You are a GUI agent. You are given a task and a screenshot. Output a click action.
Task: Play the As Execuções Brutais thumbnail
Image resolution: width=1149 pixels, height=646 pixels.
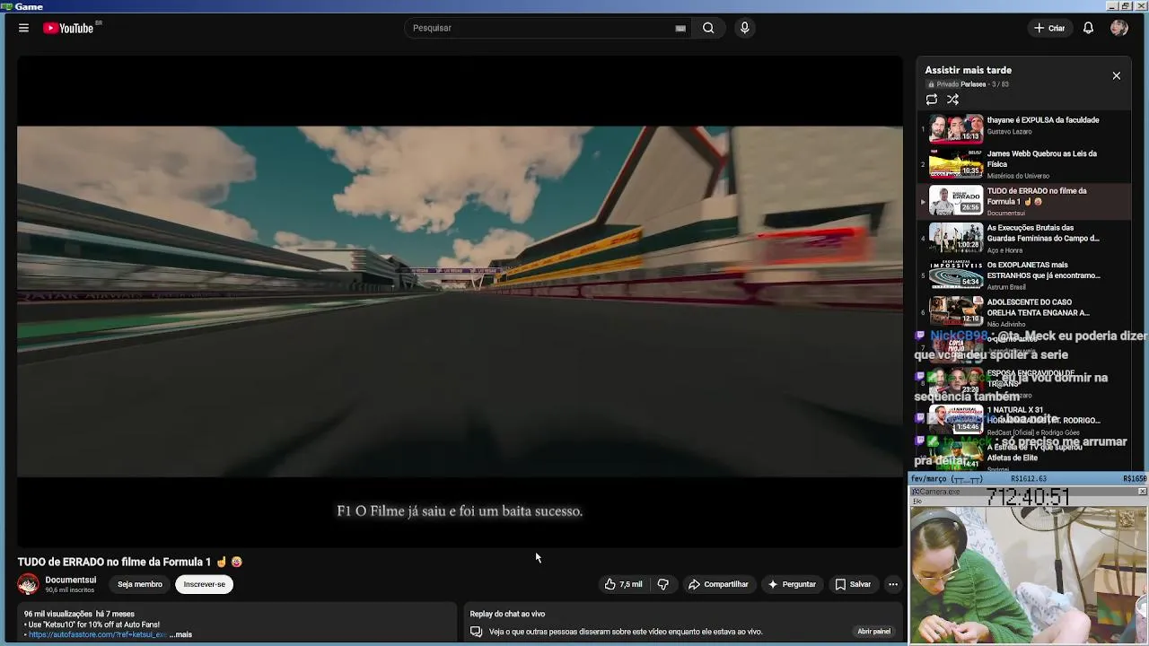click(x=956, y=238)
